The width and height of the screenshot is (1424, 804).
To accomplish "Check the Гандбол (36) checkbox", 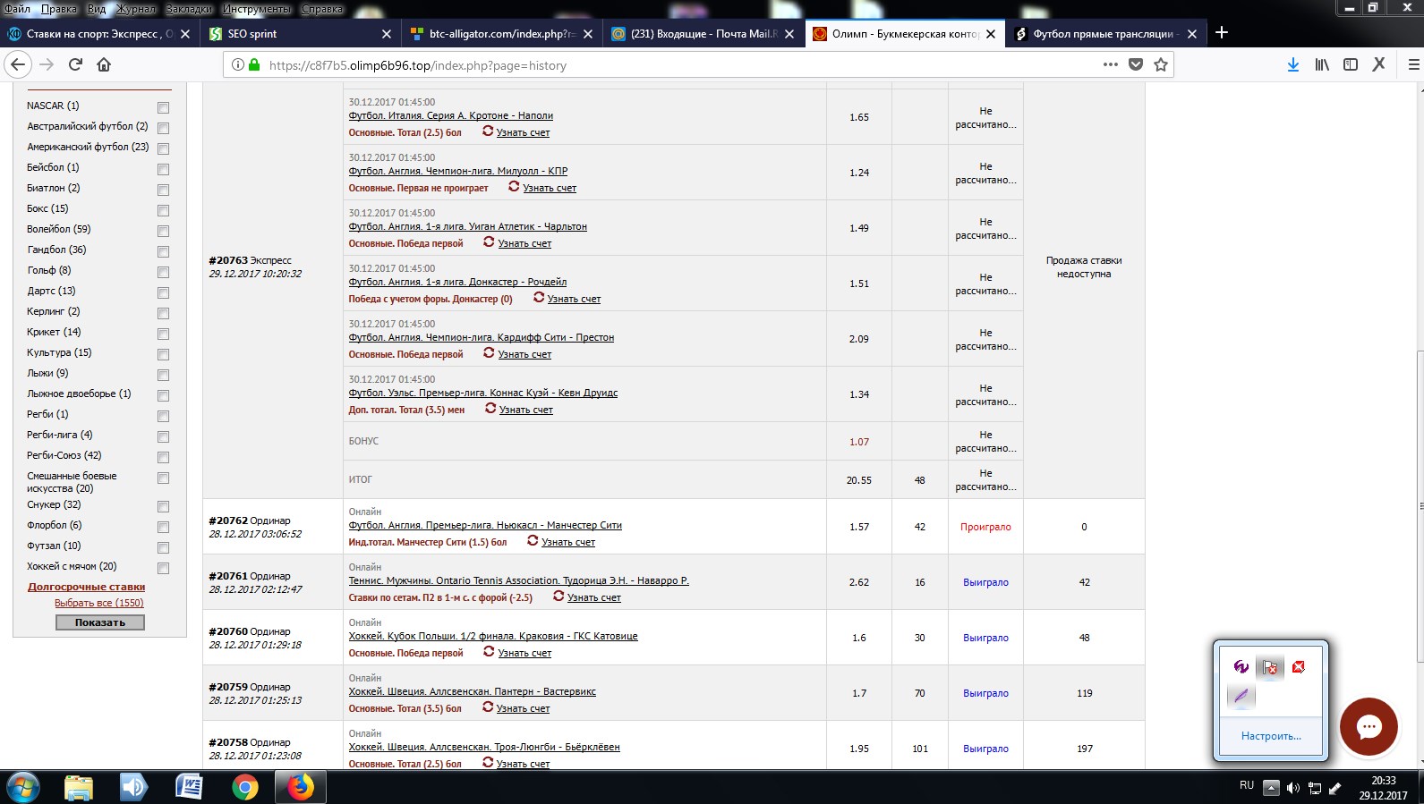I will pyautogui.click(x=163, y=251).
